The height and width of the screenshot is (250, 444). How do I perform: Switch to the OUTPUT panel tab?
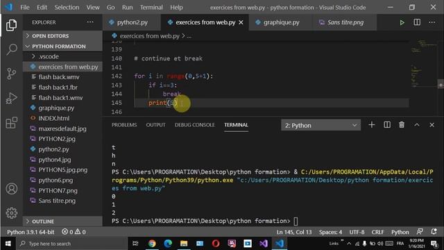coord(155,125)
